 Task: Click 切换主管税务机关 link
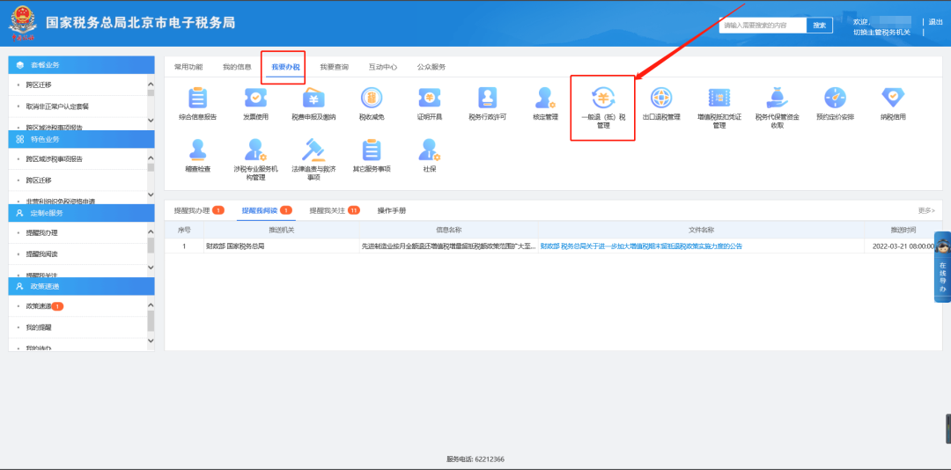[x=881, y=33]
